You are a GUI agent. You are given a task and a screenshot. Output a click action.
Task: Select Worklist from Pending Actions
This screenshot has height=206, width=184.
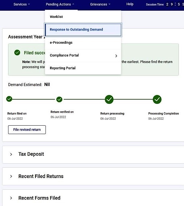coord(83,17)
